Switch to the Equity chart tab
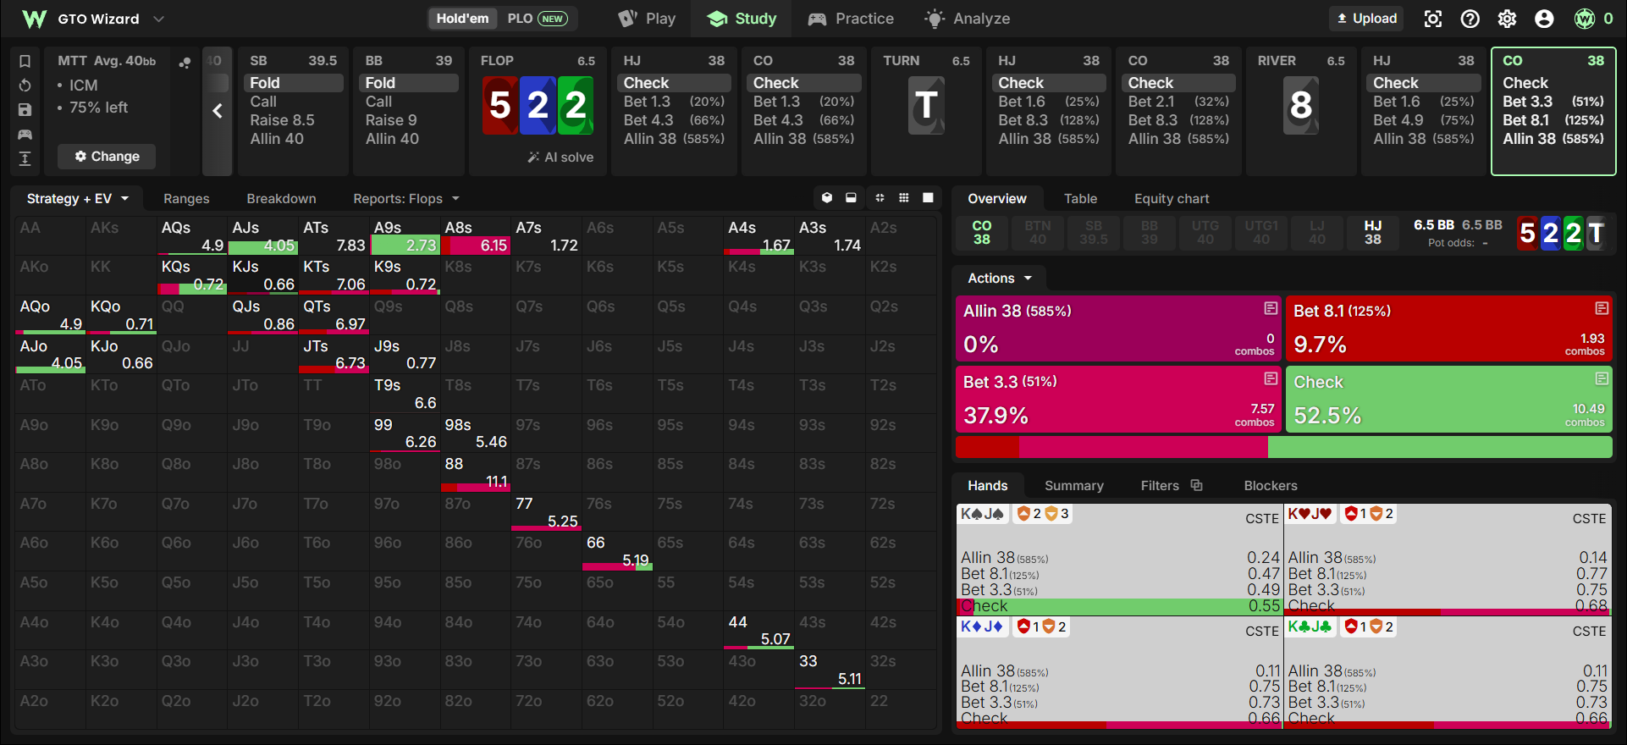1627x745 pixels. (x=1172, y=199)
